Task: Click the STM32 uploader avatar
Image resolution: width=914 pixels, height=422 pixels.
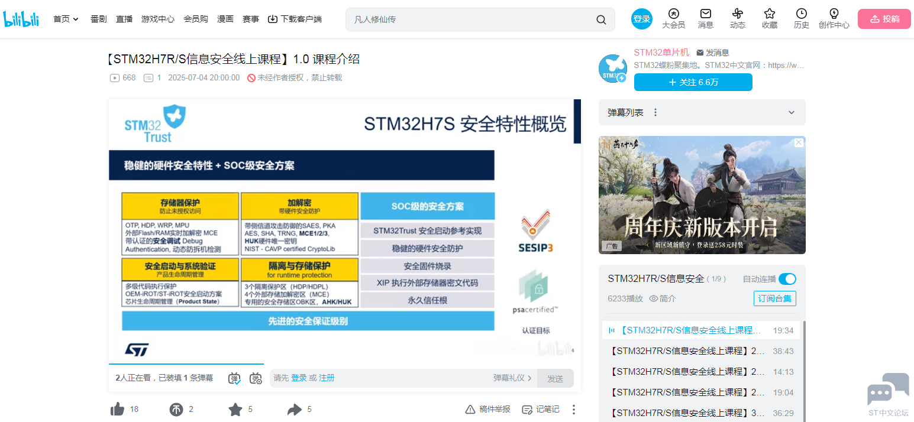Action: pyautogui.click(x=612, y=68)
